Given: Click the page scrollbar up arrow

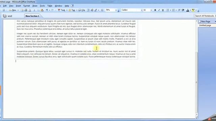Looking at the screenshot, I should coord(196,21).
